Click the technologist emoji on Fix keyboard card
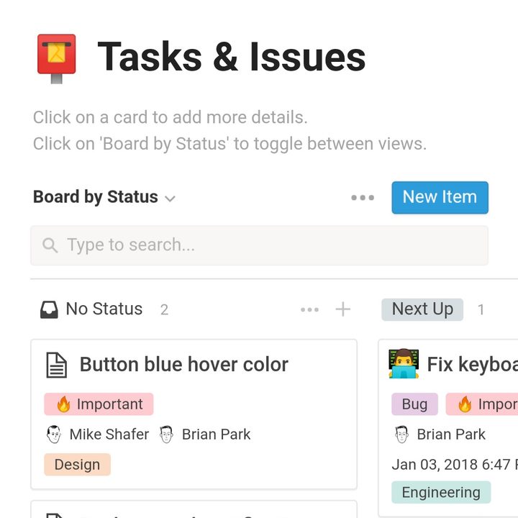 [404, 364]
